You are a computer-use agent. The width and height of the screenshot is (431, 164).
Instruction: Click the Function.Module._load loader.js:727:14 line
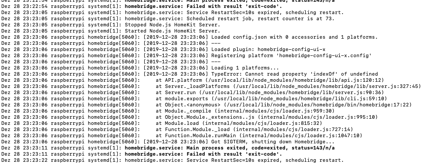(177, 129)
